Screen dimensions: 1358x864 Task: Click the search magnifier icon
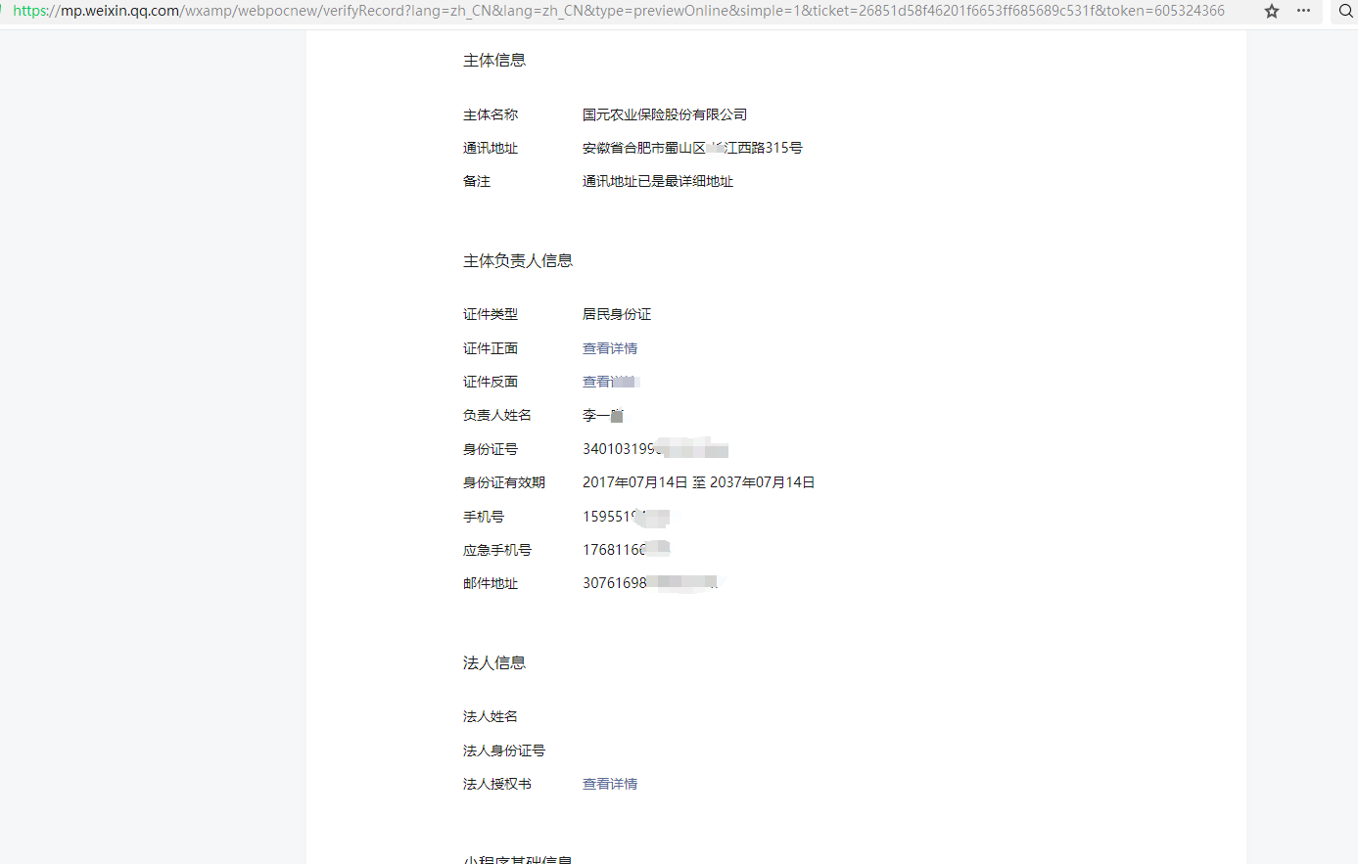1346,11
